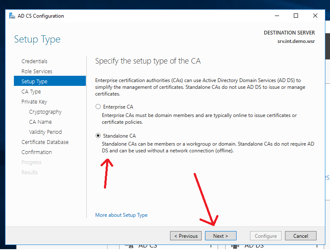Click the srv.int.demo.wsr server name

(x=296, y=41)
